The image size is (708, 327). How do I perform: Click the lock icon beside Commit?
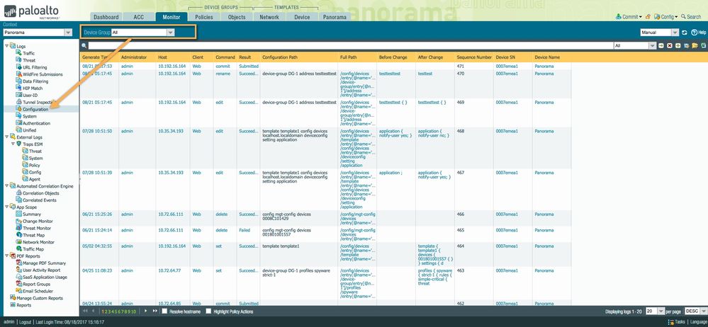[648, 17]
